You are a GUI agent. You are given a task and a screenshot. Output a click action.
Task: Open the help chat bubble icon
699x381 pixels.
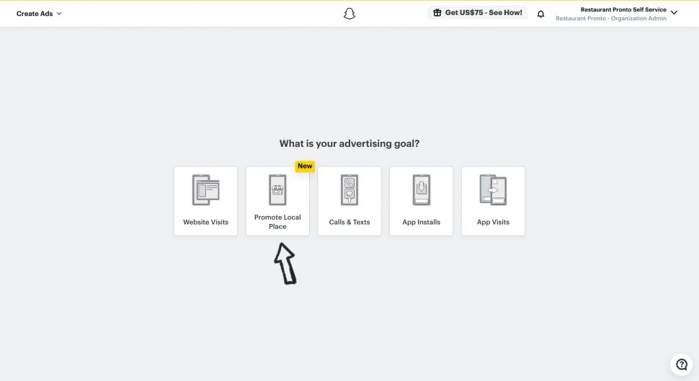click(x=681, y=364)
